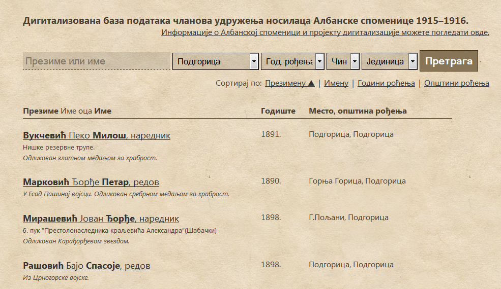The height and width of the screenshot is (289, 501).
Task: Click the ascending arrow beside Презимену
Action: click(311, 83)
